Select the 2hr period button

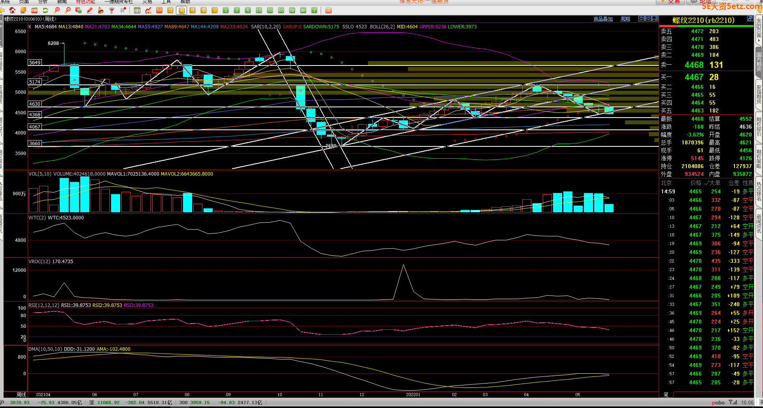[x=292, y=10]
